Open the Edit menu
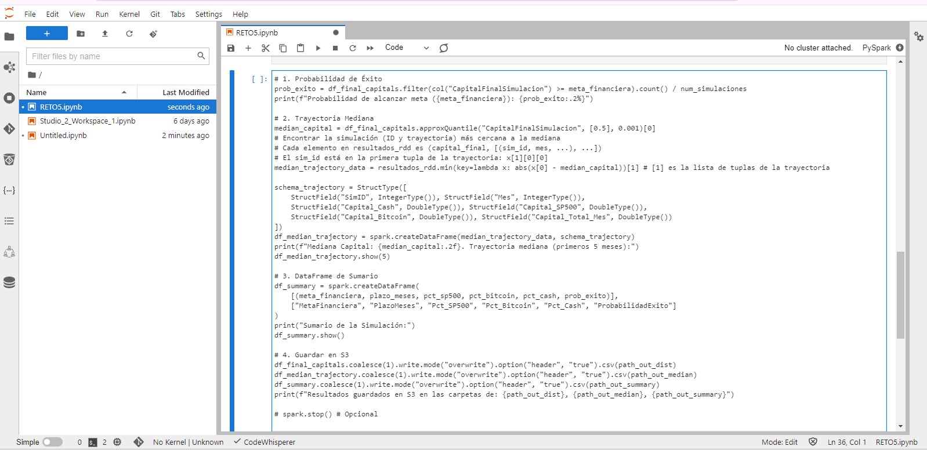 [x=52, y=14]
